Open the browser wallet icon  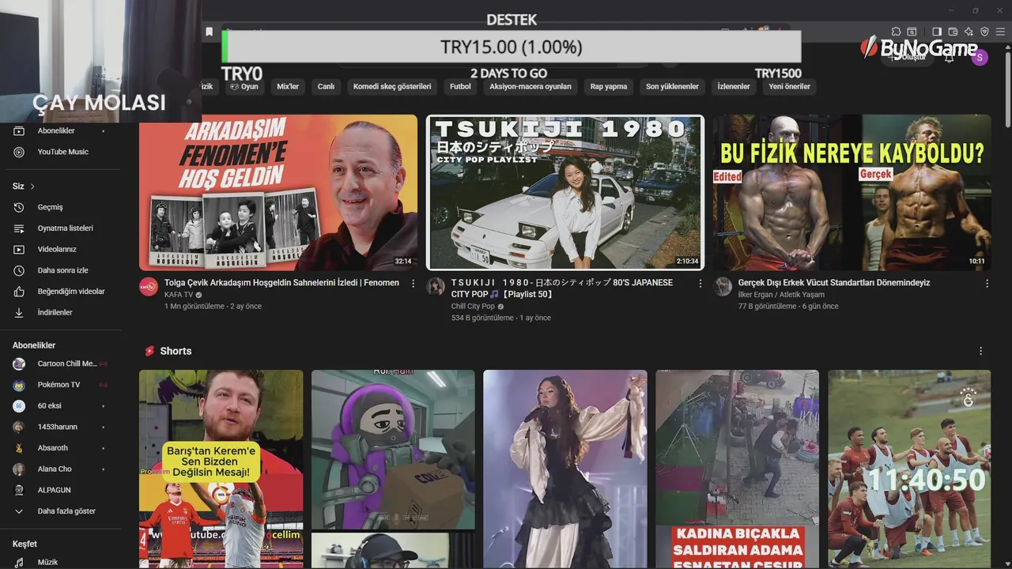tap(953, 32)
